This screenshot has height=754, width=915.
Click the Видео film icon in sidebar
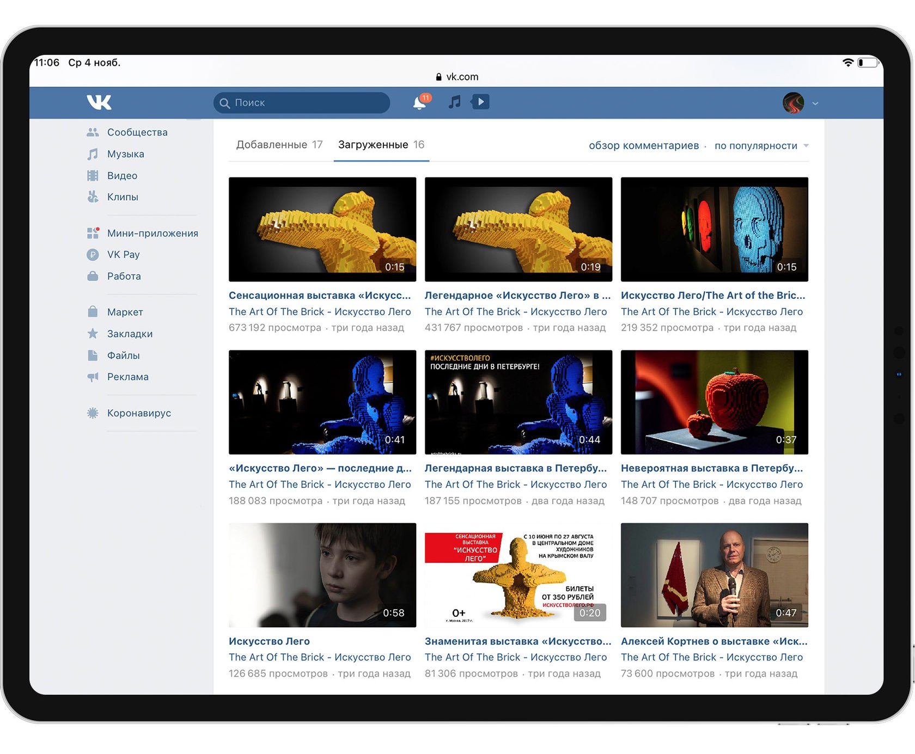click(x=93, y=175)
